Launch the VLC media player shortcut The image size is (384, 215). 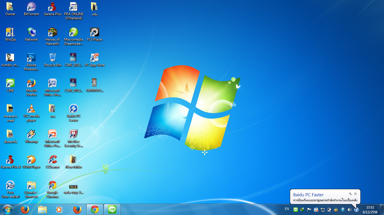pyautogui.click(x=31, y=113)
